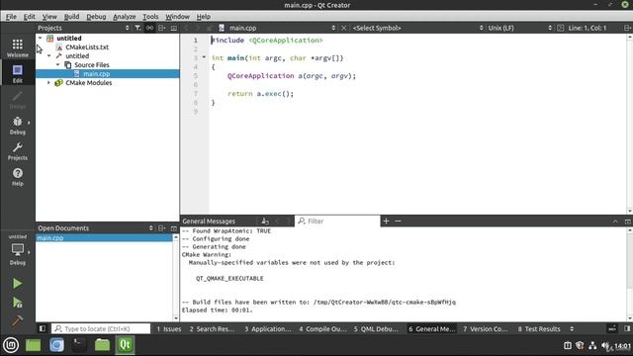Fold the main function at line 3
Viewport: 633px width, 356px height.
(204, 57)
